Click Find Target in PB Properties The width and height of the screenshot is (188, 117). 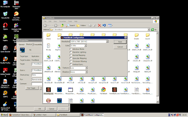pyautogui.click(x=32, y=88)
